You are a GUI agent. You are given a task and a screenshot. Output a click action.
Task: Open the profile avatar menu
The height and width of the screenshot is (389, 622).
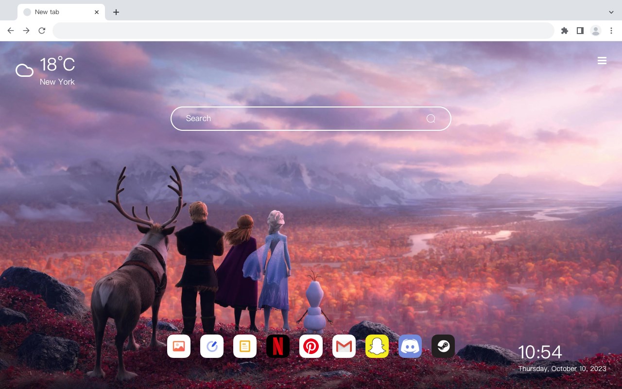pos(596,31)
